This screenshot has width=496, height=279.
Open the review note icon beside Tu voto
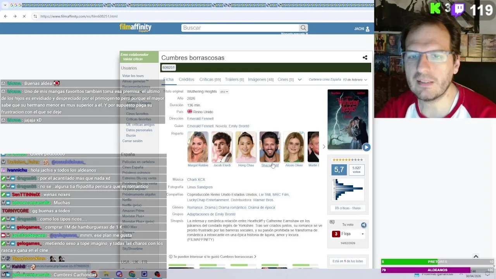click(x=332, y=222)
